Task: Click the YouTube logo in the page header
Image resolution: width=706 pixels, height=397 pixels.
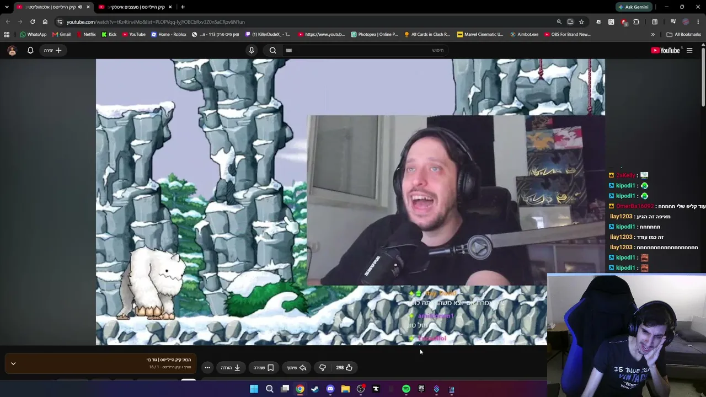Action: pyautogui.click(x=665, y=50)
